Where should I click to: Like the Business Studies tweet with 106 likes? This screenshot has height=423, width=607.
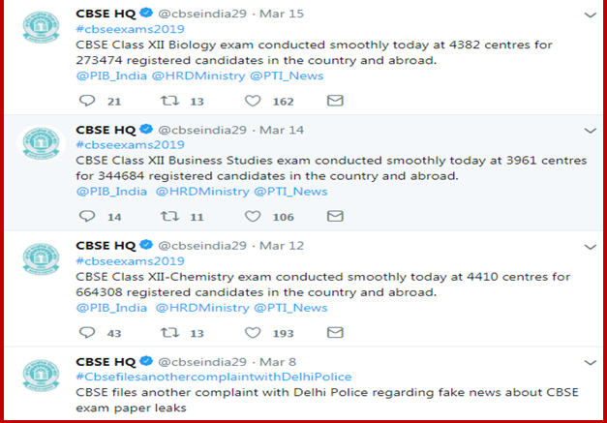[253, 216]
